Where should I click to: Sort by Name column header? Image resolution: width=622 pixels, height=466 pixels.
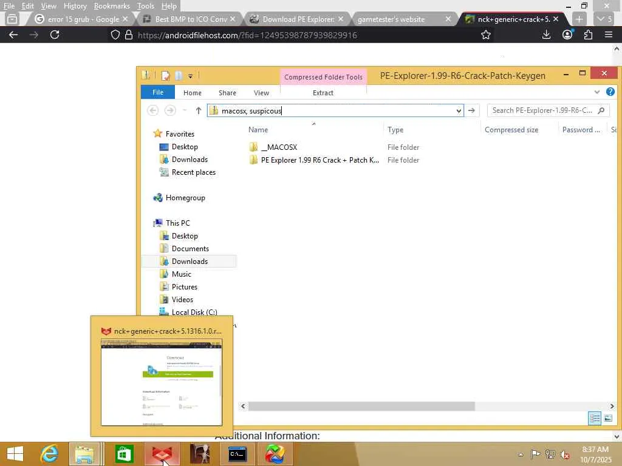pos(258,130)
